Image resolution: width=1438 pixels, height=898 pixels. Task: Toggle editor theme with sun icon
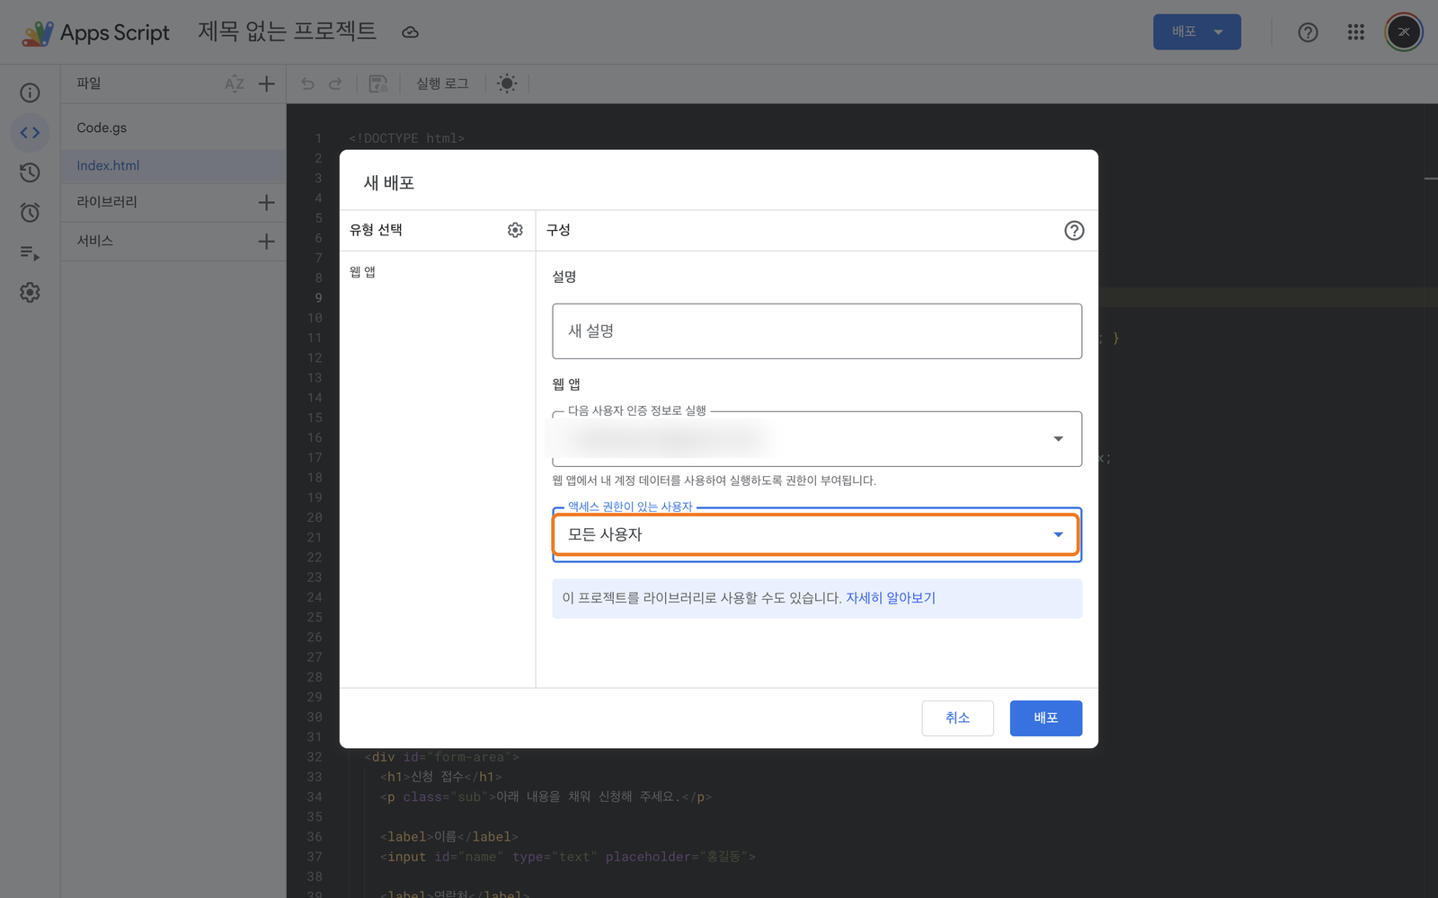coord(507,84)
